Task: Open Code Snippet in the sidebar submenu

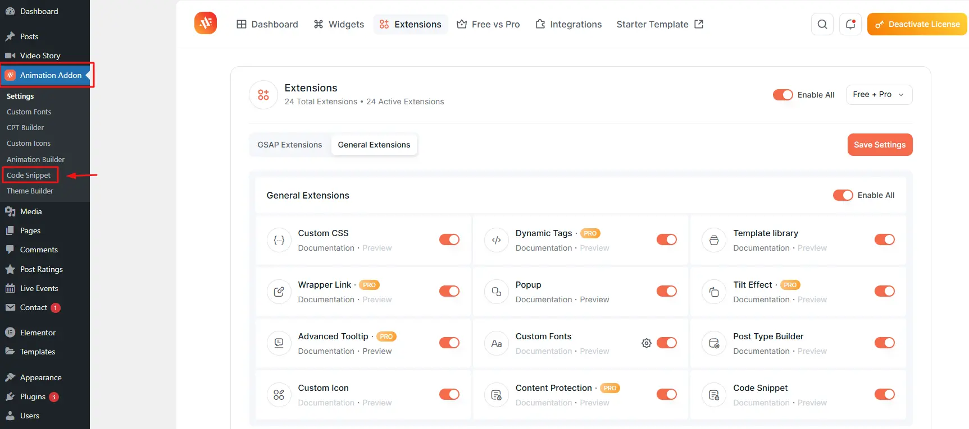Action: pyautogui.click(x=29, y=176)
